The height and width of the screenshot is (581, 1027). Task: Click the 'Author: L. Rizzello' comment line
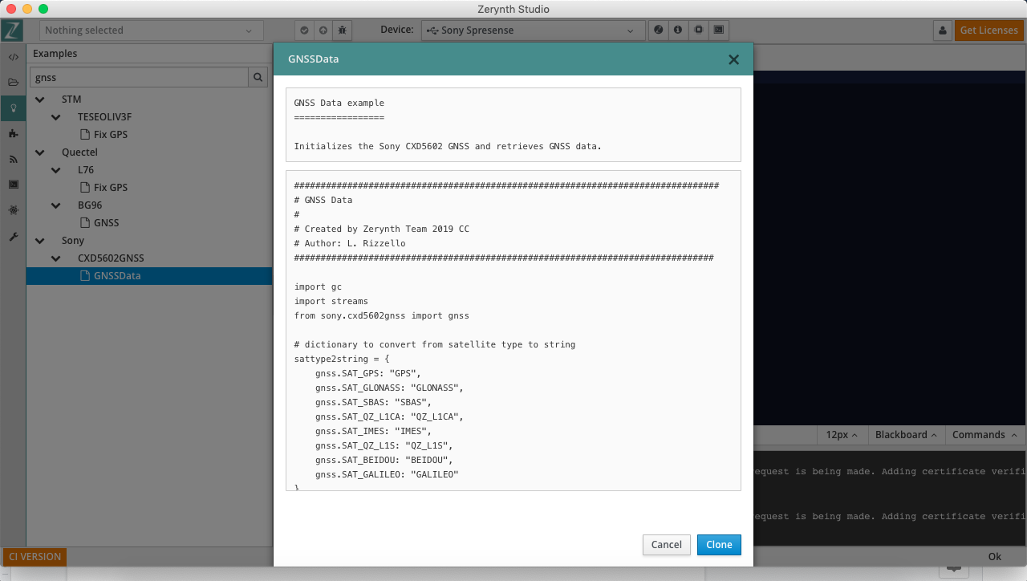click(x=350, y=244)
